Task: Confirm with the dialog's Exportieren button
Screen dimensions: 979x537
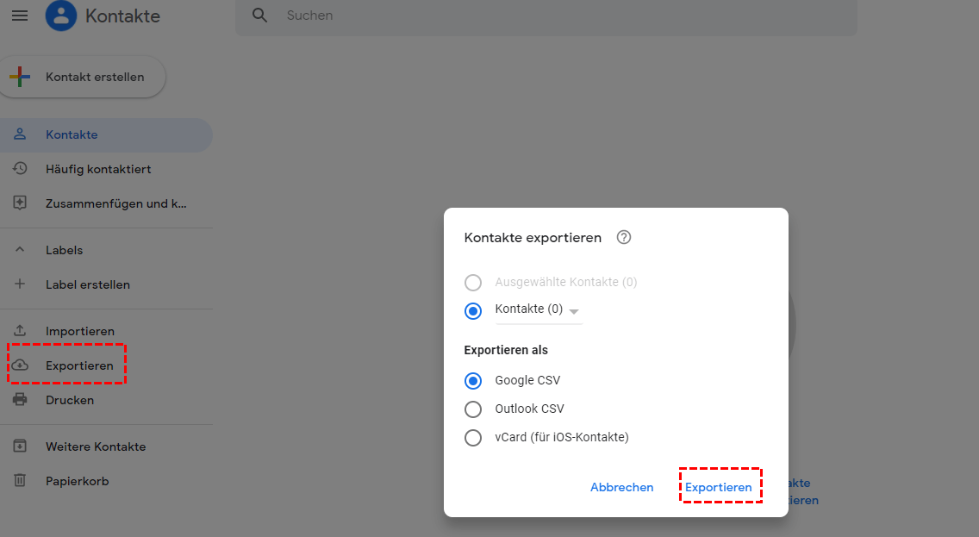Action: [x=718, y=487]
